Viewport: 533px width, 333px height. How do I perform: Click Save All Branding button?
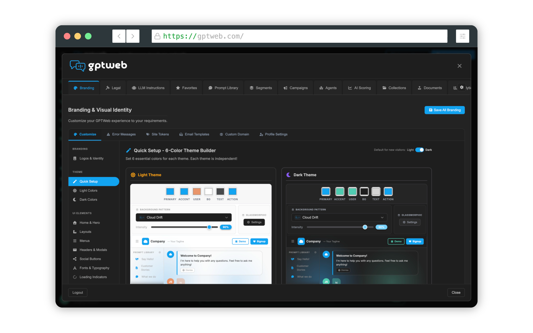445,110
